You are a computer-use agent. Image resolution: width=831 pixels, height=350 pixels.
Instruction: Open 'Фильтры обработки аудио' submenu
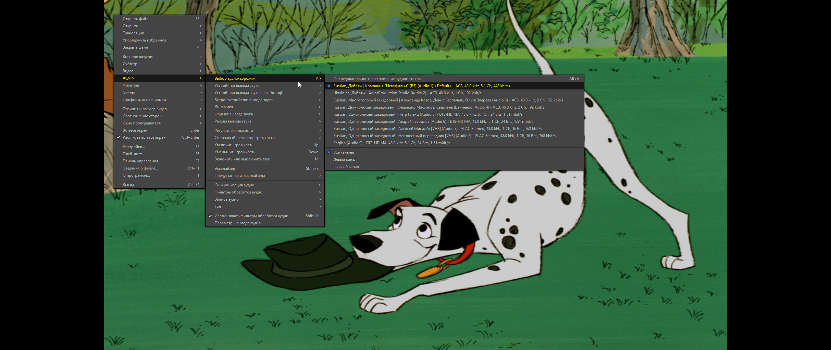tap(265, 192)
